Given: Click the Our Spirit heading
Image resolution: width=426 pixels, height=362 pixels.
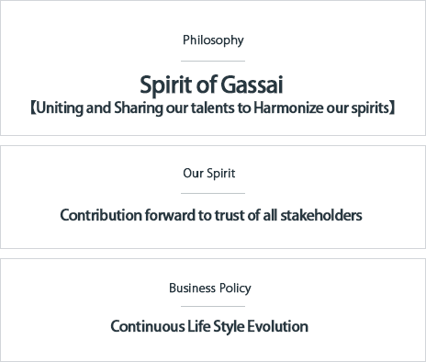Looking at the screenshot, I should point(209,174).
